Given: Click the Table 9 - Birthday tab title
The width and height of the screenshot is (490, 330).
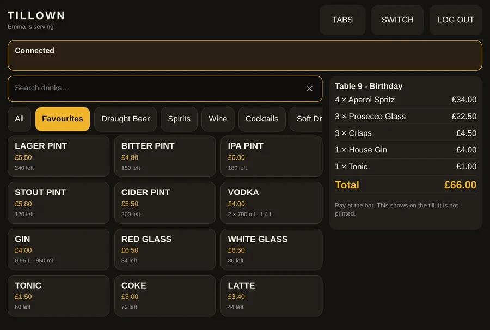Looking at the screenshot, I should 369,86.
